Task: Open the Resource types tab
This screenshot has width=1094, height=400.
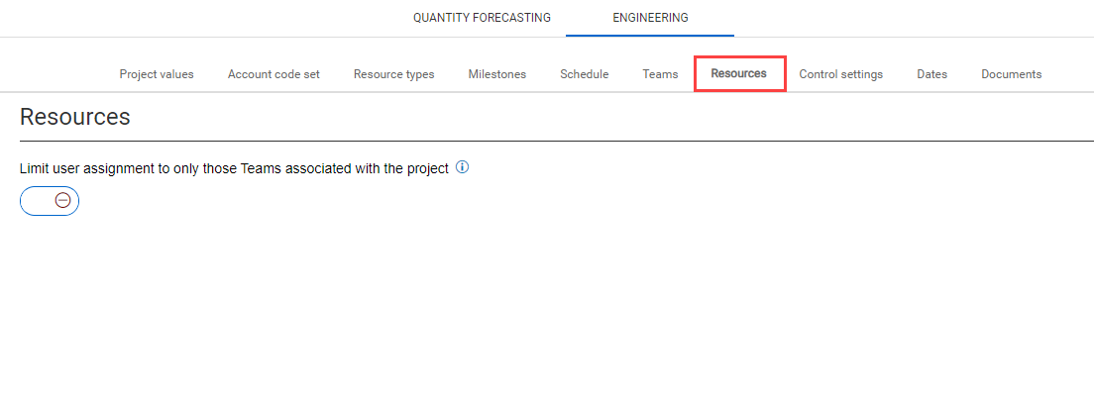Action: click(394, 74)
